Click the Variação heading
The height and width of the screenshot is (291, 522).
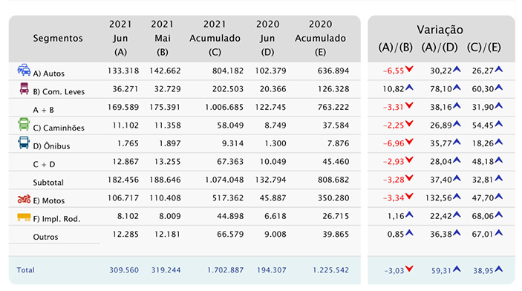(440, 30)
